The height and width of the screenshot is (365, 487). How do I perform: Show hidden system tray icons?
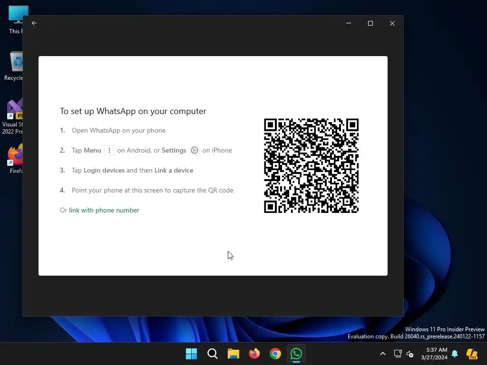[383, 354]
